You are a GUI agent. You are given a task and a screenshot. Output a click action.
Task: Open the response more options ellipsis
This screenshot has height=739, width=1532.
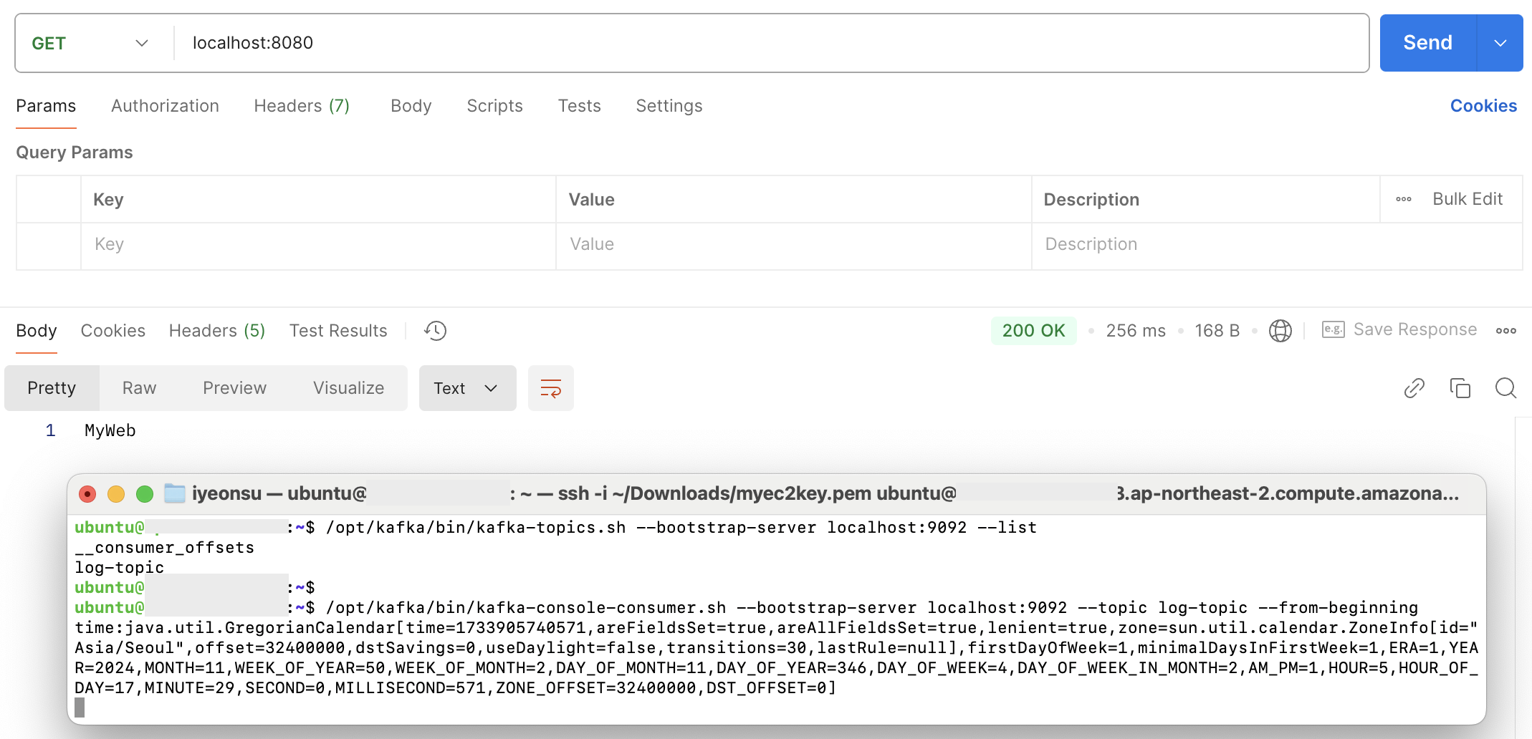pyautogui.click(x=1505, y=331)
